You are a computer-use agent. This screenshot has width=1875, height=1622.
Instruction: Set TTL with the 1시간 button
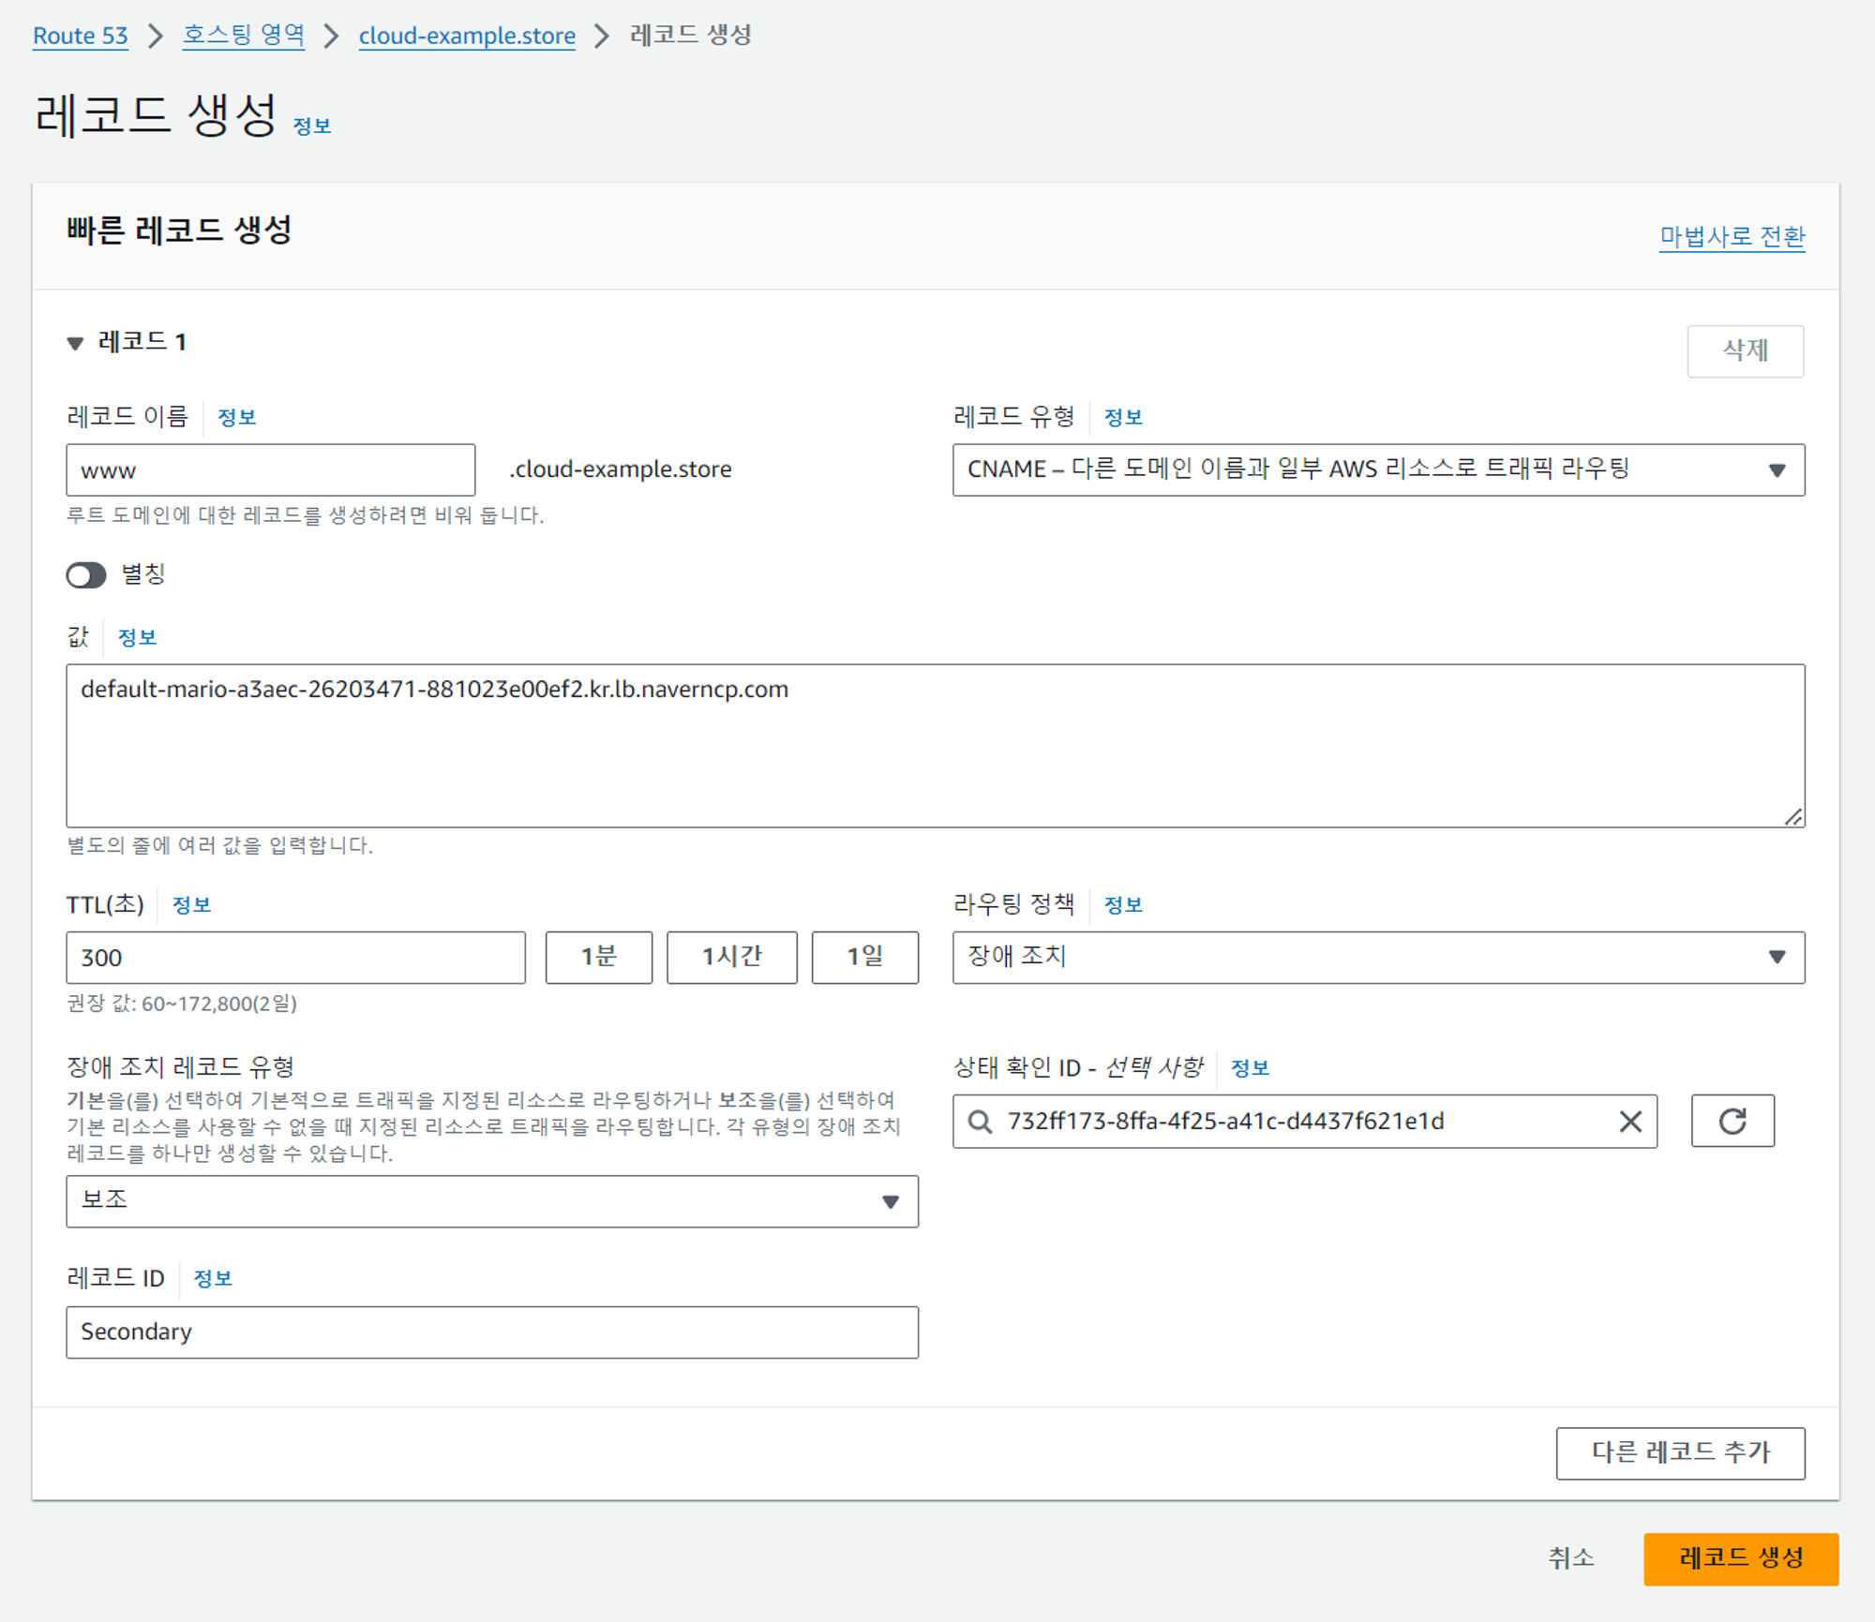click(x=731, y=957)
